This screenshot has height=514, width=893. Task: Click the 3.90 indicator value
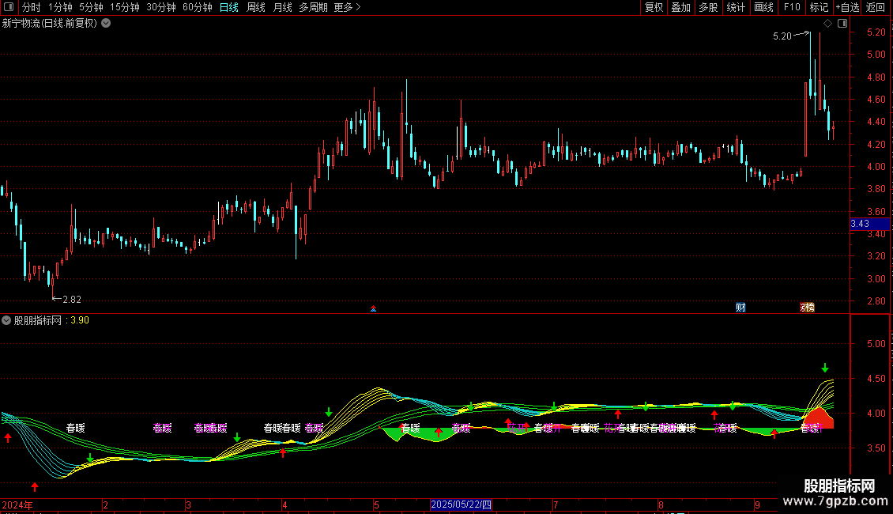tap(80, 320)
